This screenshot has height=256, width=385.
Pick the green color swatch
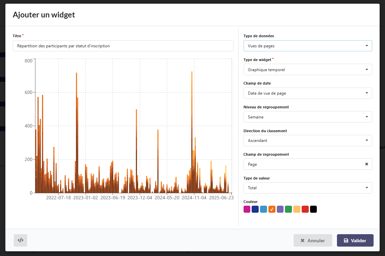click(288, 209)
